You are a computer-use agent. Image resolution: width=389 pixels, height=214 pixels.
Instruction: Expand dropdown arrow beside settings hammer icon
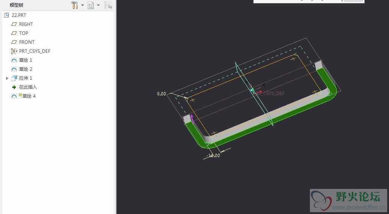82,5
